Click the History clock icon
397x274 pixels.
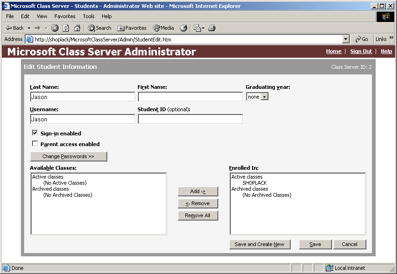coord(183,28)
